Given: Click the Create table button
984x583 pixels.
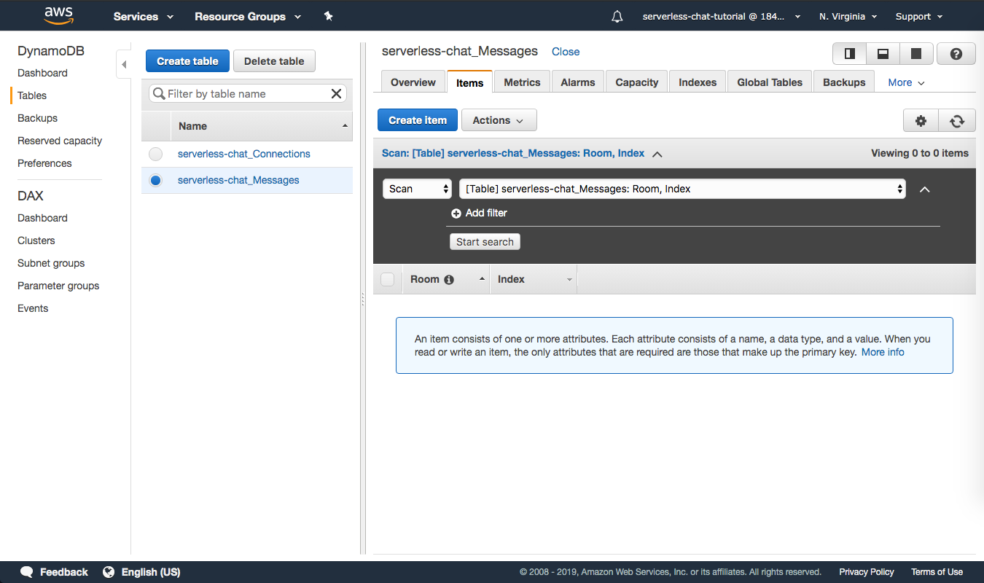Looking at the screenshot, I should (x=187, y=61).
